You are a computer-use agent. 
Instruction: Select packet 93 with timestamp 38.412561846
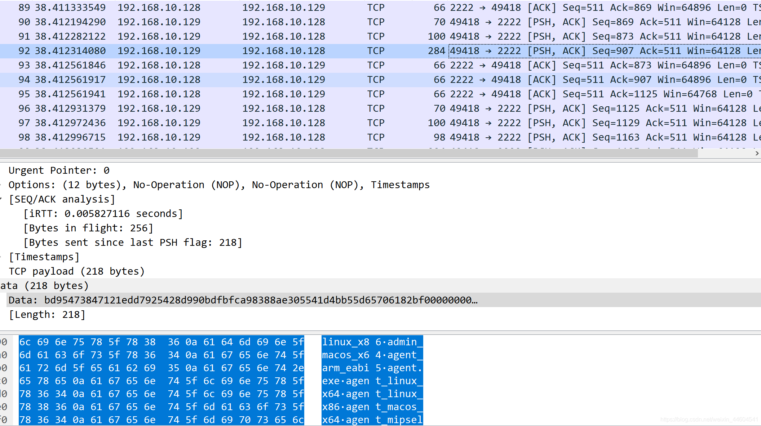coord(70,65)
